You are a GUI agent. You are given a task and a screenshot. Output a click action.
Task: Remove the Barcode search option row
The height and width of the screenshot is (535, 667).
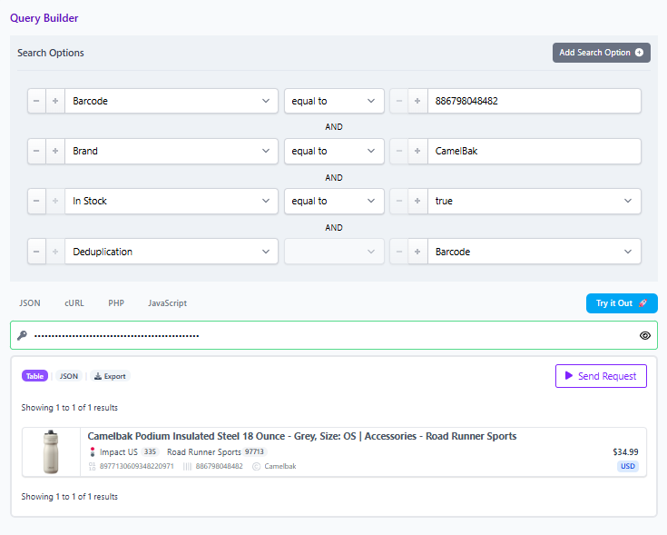click(36, 101)
